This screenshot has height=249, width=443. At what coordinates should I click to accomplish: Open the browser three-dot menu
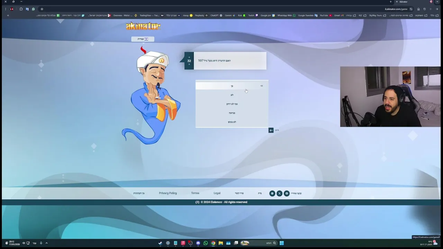pyautogui.click(x=6, y=9)
